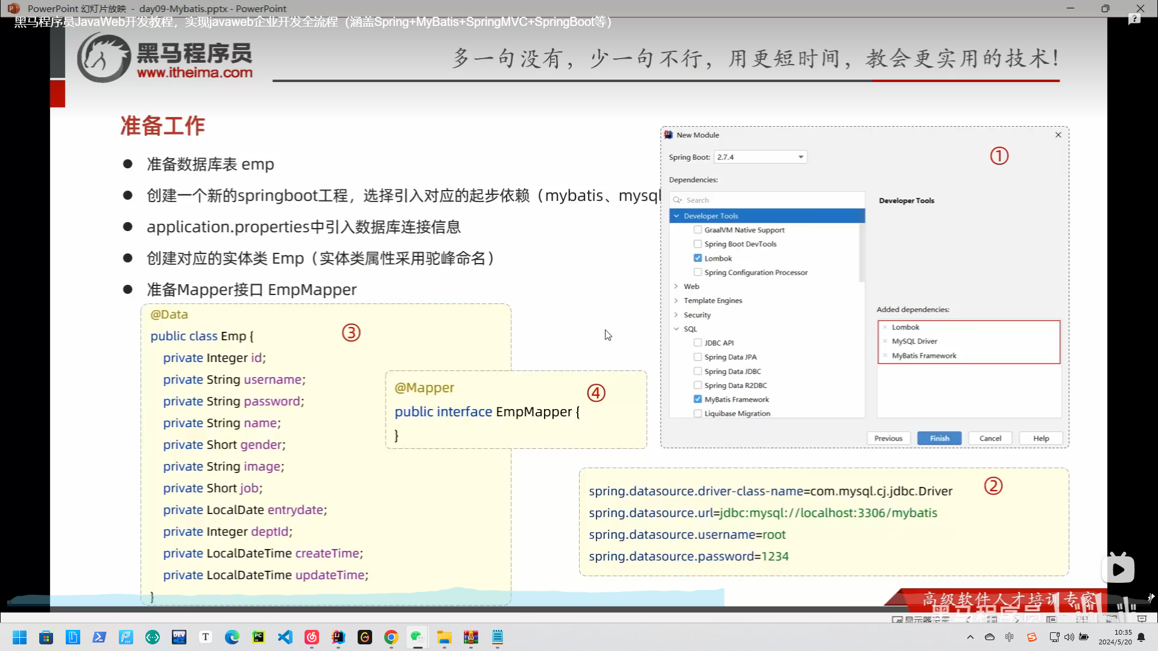The width and height of the screenshot is (1158, 651).
Task: Open the black G icon app in taskbar
Action: [365, 637]
